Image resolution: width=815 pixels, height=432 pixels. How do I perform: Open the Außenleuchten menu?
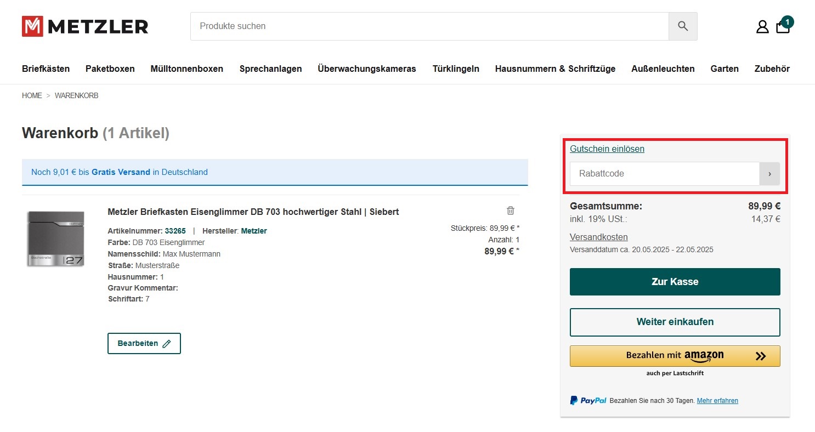coord(663,69)
